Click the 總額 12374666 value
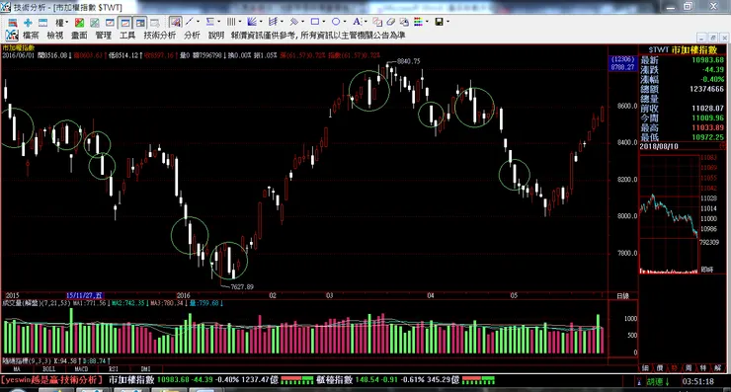Screen dimensions: 731x392 click(706, 89)
